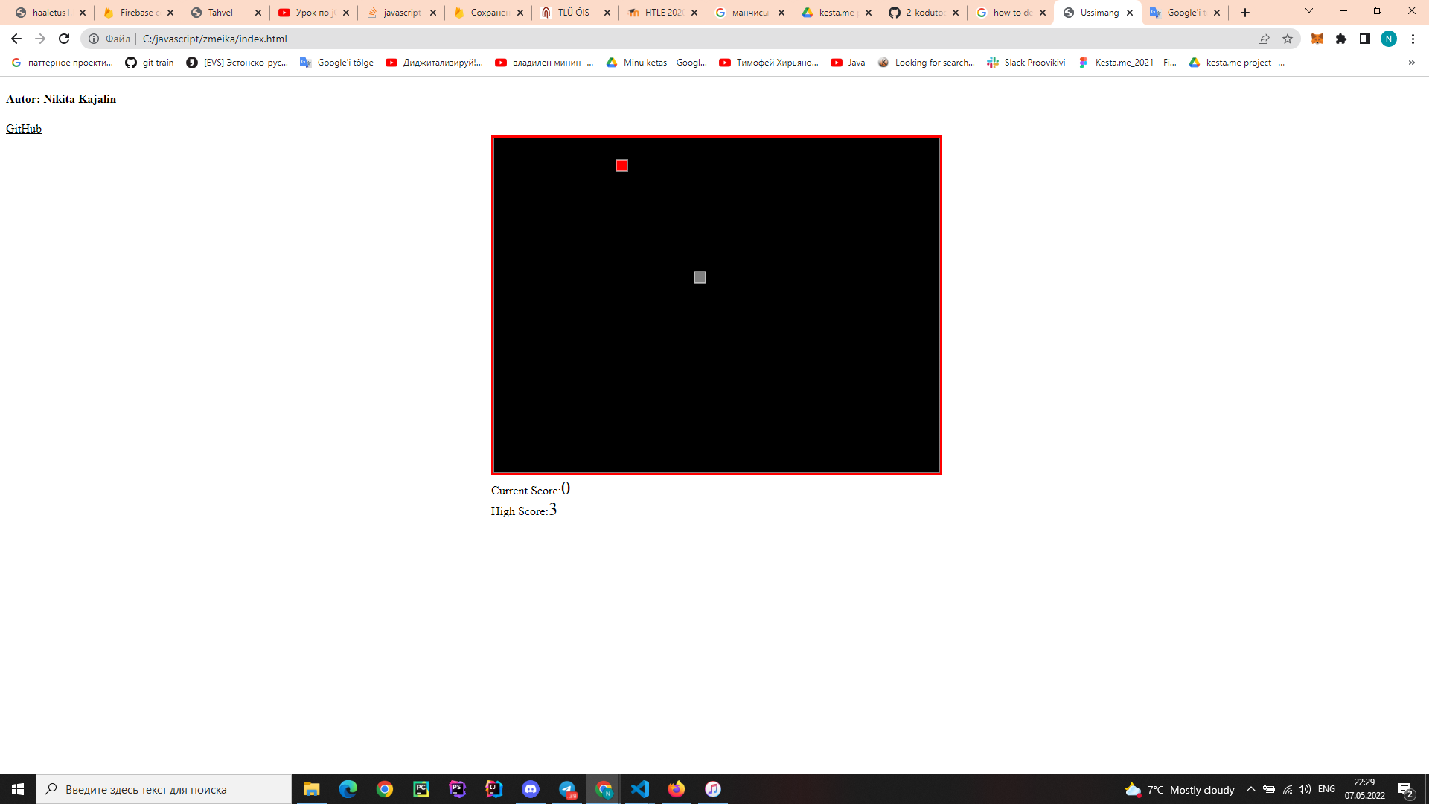Switch to the 2-kodutoo GitHub tab
1429x804 pixels.
(923, 12)
